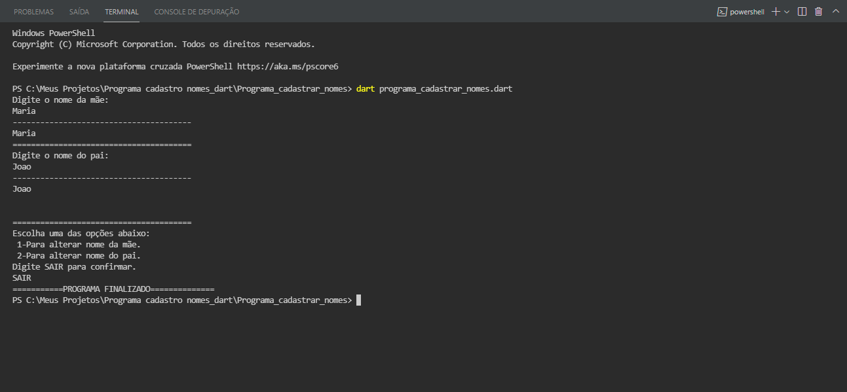Split the terminal panel
The image size is (847, 392).
(802, 12)
